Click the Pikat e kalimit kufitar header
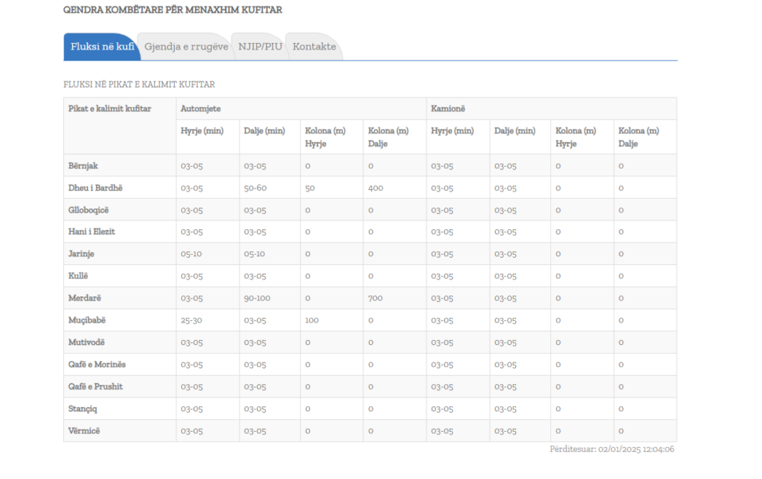This screenshot has width=762, height=479. [x=109, y=109]
